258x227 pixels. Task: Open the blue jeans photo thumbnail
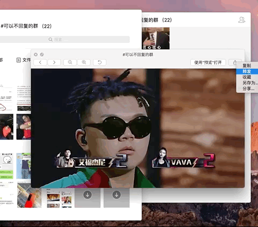(x=24, y=166)
